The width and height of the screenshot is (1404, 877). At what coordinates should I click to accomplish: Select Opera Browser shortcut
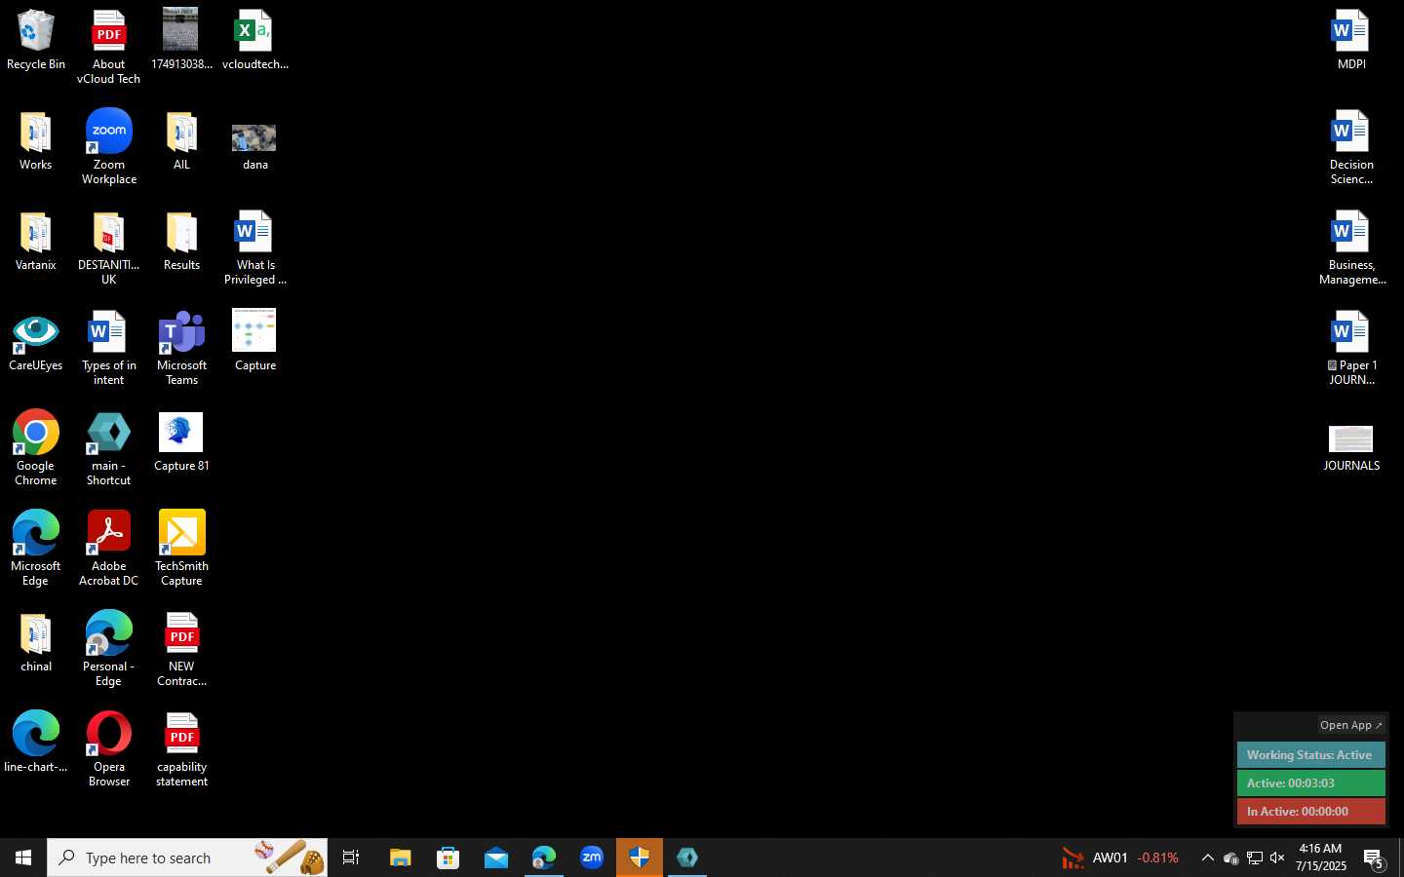coord(108,749)
